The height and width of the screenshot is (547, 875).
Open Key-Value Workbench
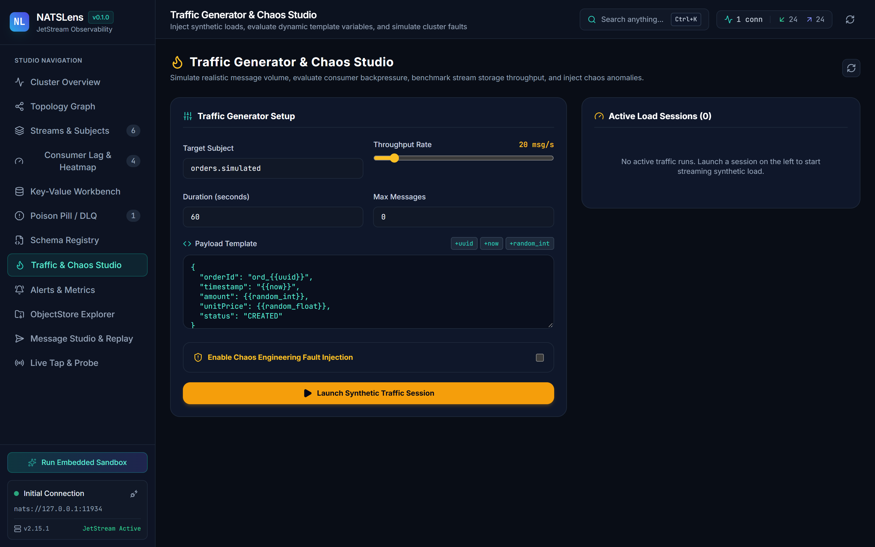click(x=77, y=191)
